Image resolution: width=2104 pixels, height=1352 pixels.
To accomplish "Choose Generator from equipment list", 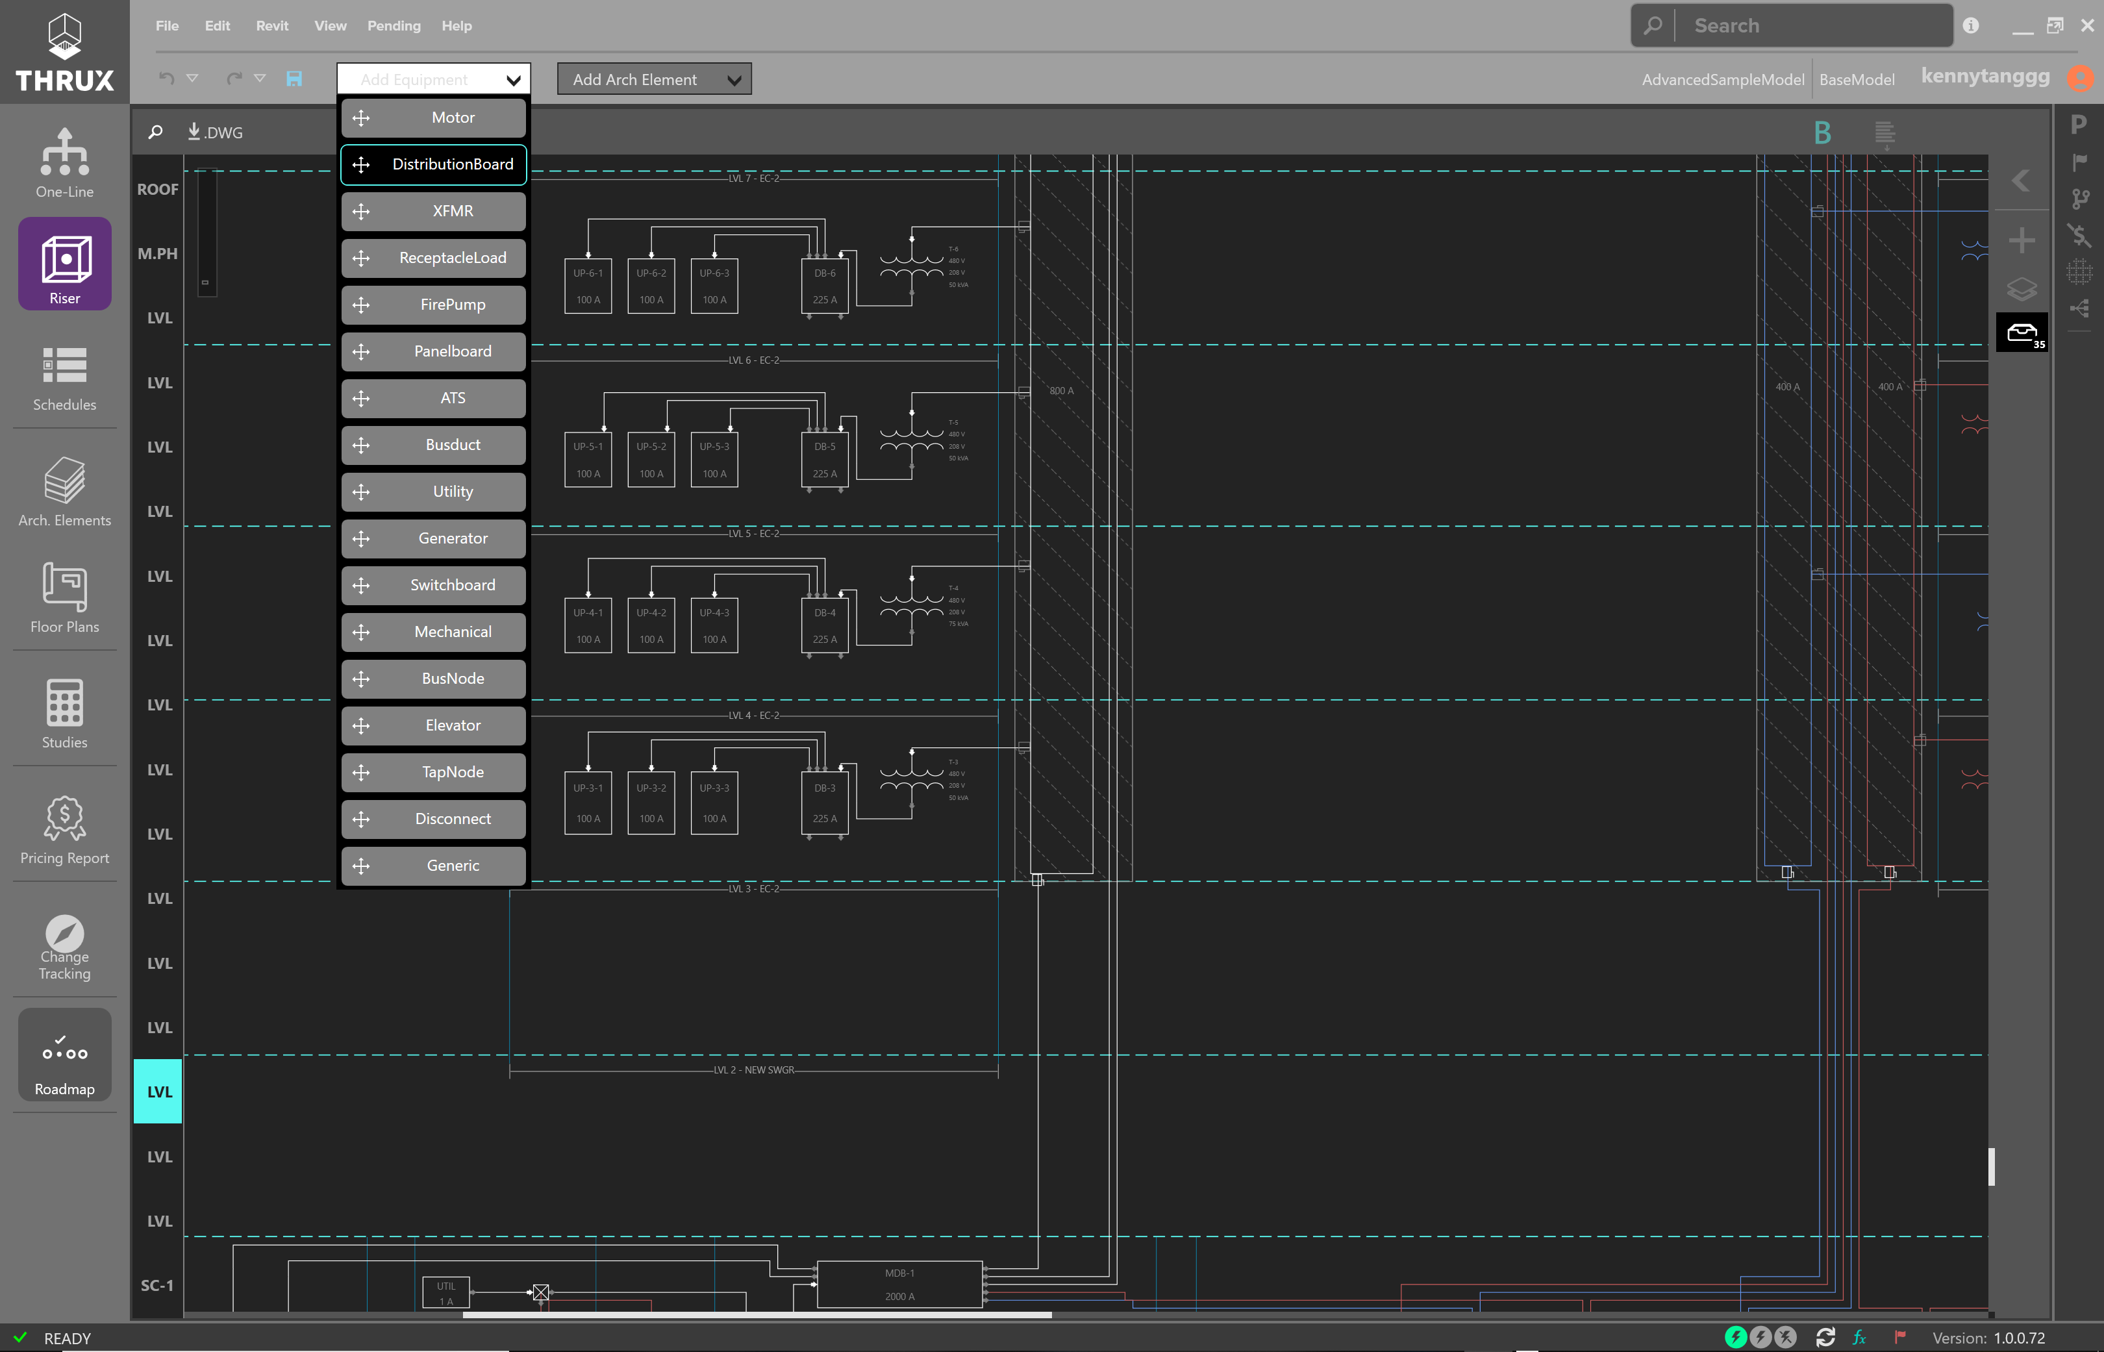I will tap(434, 538).
